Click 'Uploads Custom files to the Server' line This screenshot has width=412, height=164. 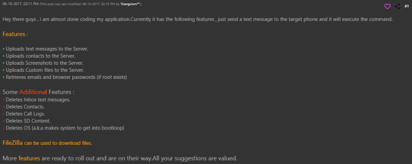coord(45,70)
